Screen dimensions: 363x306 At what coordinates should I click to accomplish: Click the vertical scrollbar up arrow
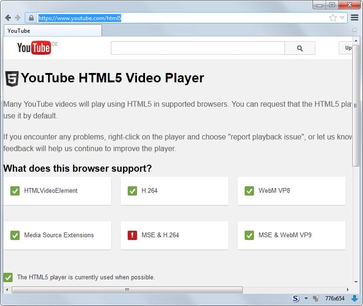click(356, 41)
